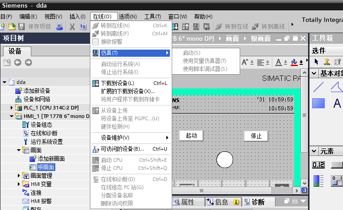Select 根画面 in project tree
Viewport: 343px width, 210px height.
(46, 167)
